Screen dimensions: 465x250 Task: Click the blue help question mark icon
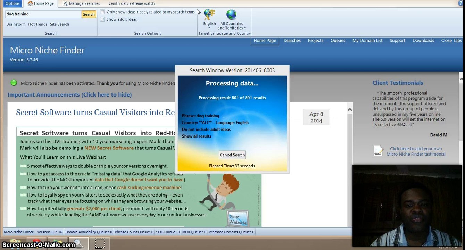[x=460, y=3]
